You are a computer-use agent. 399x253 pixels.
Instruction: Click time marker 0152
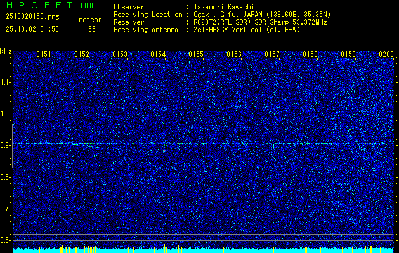point(82,54)
